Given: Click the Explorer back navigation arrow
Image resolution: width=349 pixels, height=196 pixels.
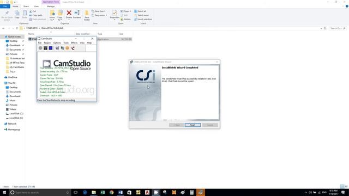Looking at the screenshot, I should click(3, 28).
